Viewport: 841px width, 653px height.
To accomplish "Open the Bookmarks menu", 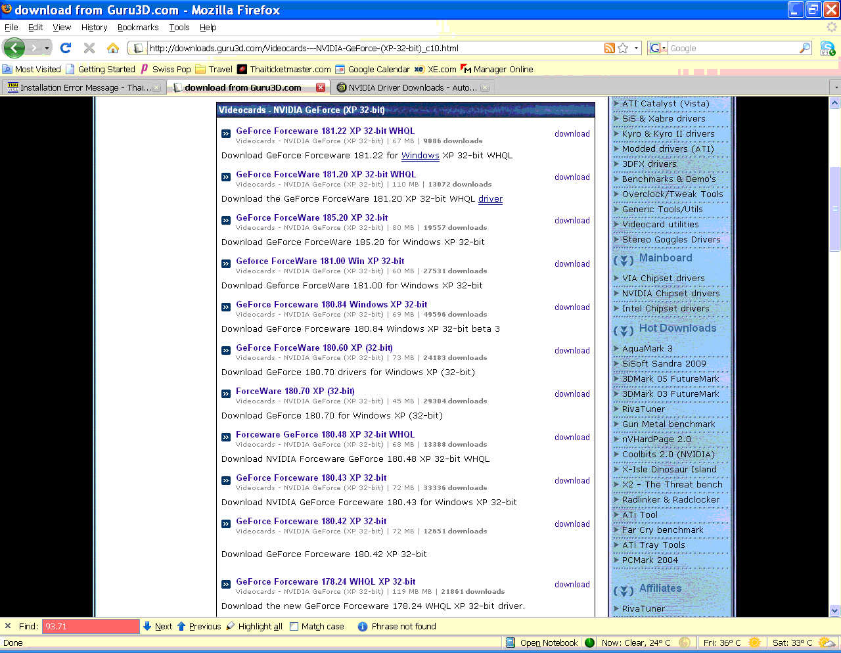I will [138, 28].
